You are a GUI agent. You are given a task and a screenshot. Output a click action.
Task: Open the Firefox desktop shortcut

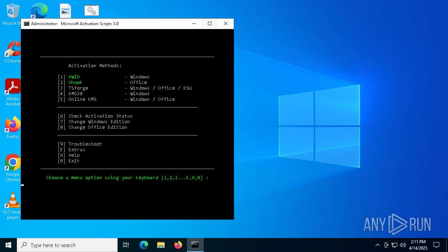[13, 128]
